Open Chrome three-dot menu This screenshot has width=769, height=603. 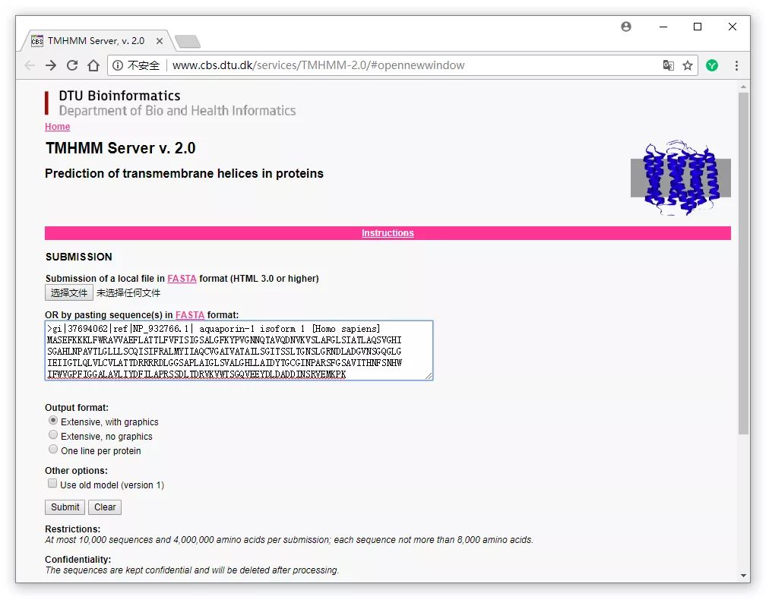[x=736, y=65]
